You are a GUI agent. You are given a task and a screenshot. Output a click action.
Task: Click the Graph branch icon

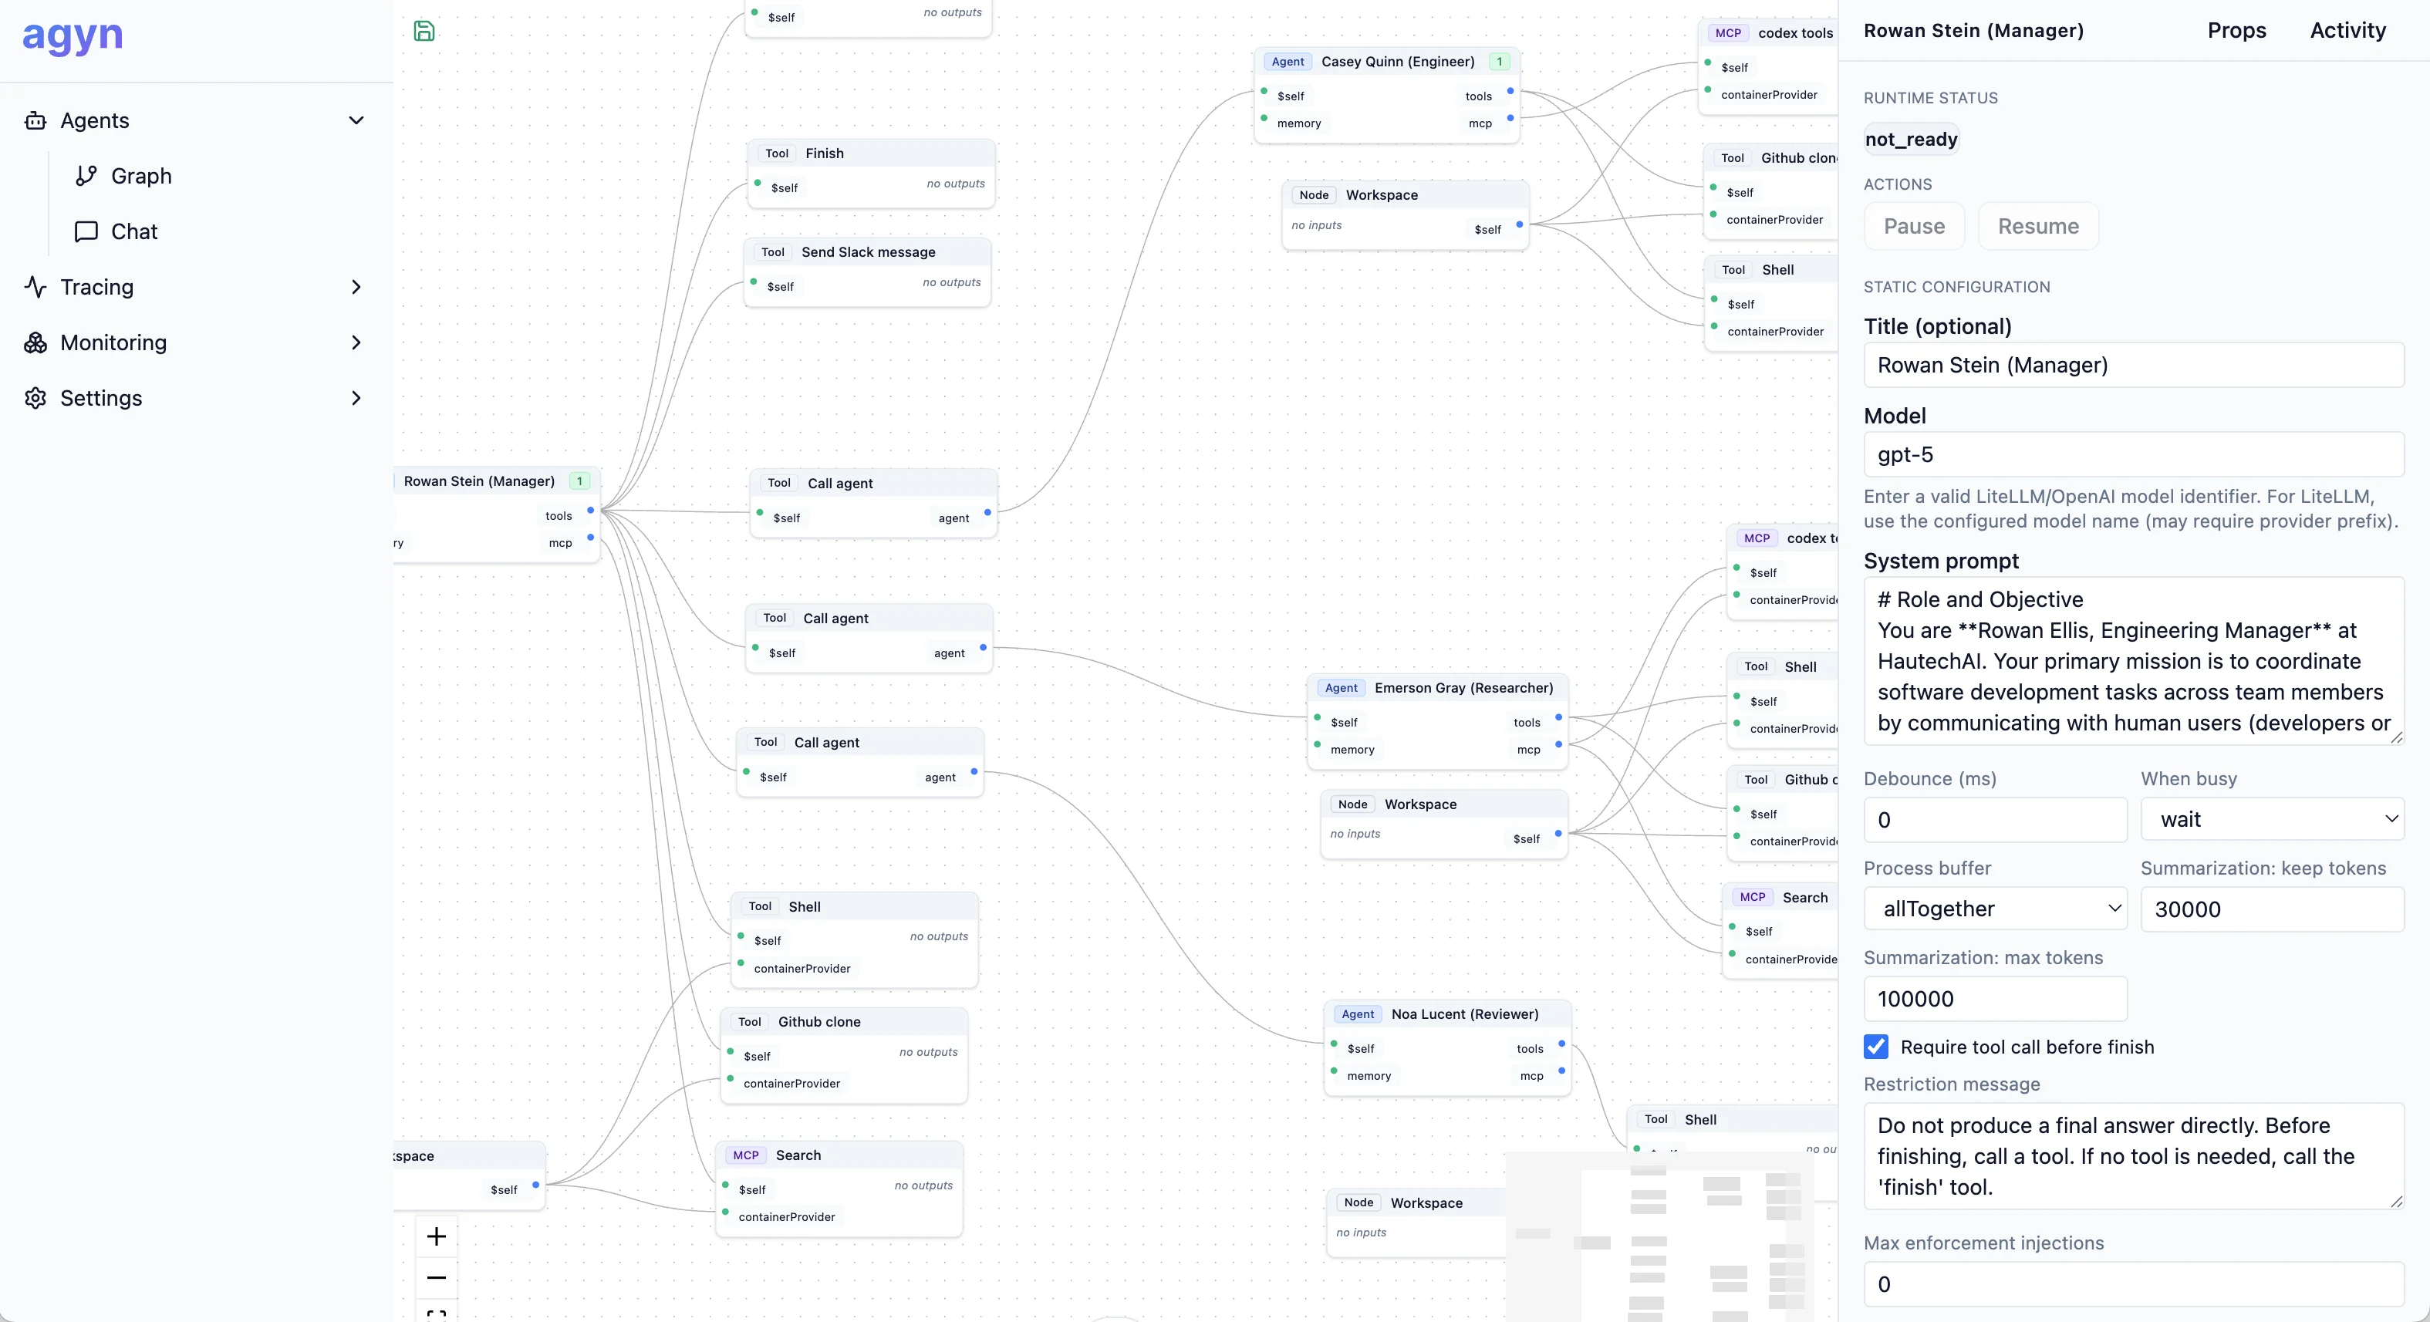(86, 177)
